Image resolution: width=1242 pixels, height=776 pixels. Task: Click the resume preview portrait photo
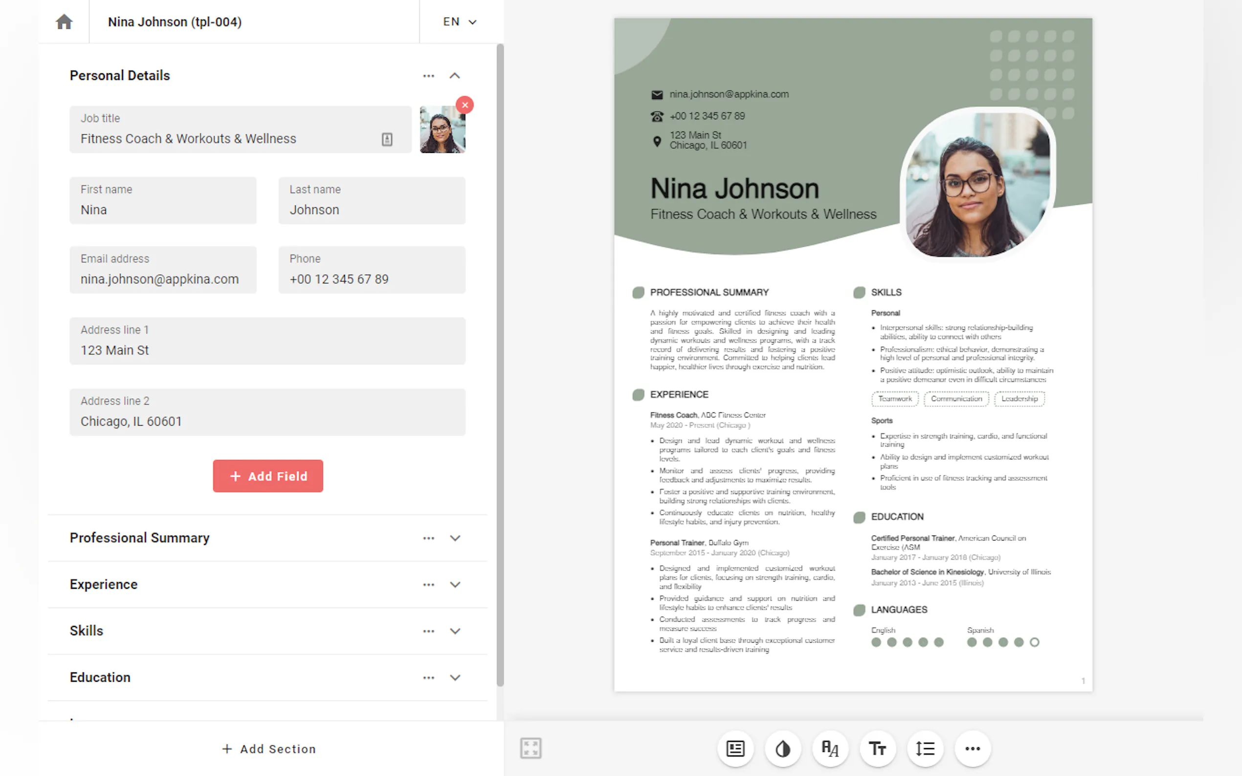click(x=977, y=184)
